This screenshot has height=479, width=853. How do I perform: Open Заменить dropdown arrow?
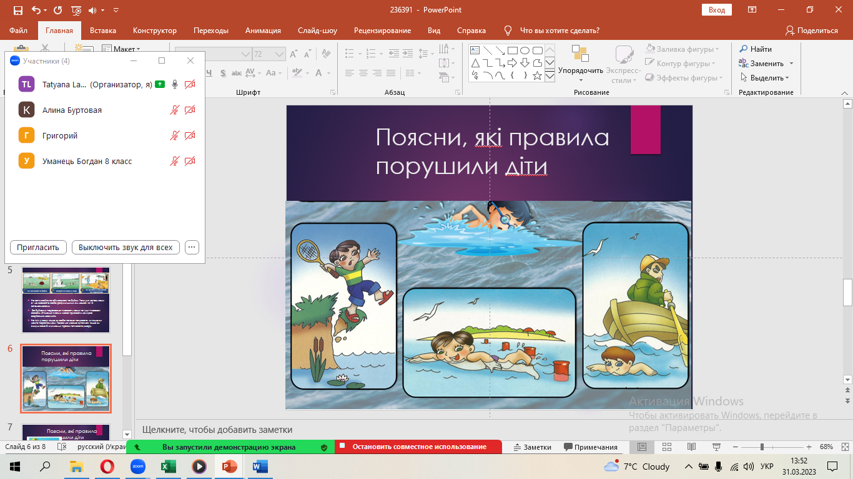tap(791, 64)
